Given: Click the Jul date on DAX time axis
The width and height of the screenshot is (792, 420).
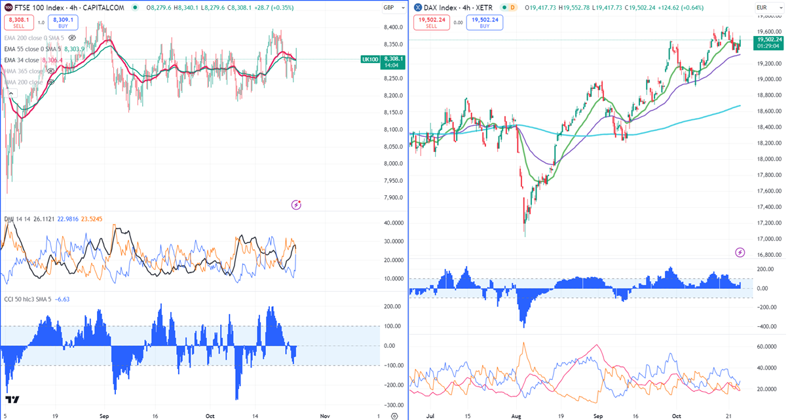Looking at the screenshot, I should pos(430,415).
